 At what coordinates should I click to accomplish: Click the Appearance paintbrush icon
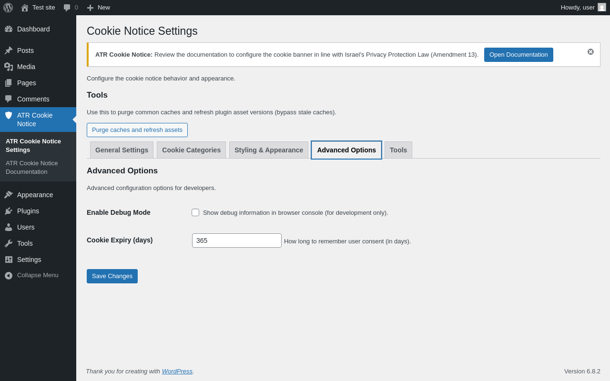point(9,195)
